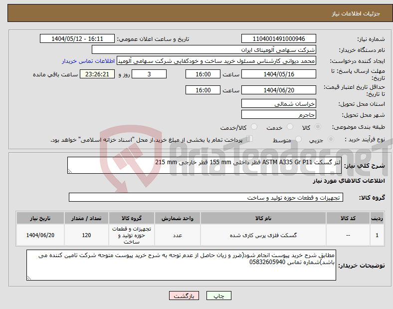Select the کالا radio button
393x309 pixels.
pyautogui.click(x=318, y=127)
